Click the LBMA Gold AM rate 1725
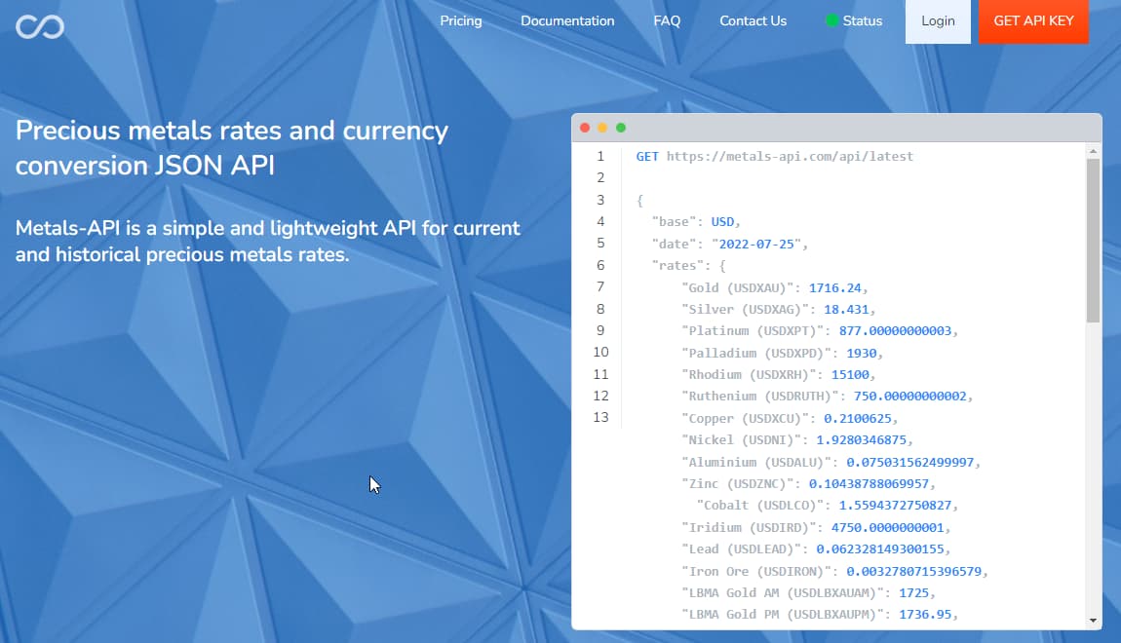1121x643 pixels. [x=913, y=592]
